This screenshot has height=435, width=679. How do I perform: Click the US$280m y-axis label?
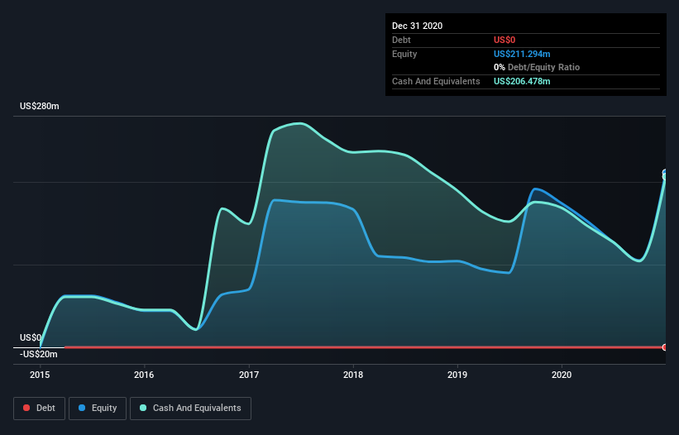point(40,106)
